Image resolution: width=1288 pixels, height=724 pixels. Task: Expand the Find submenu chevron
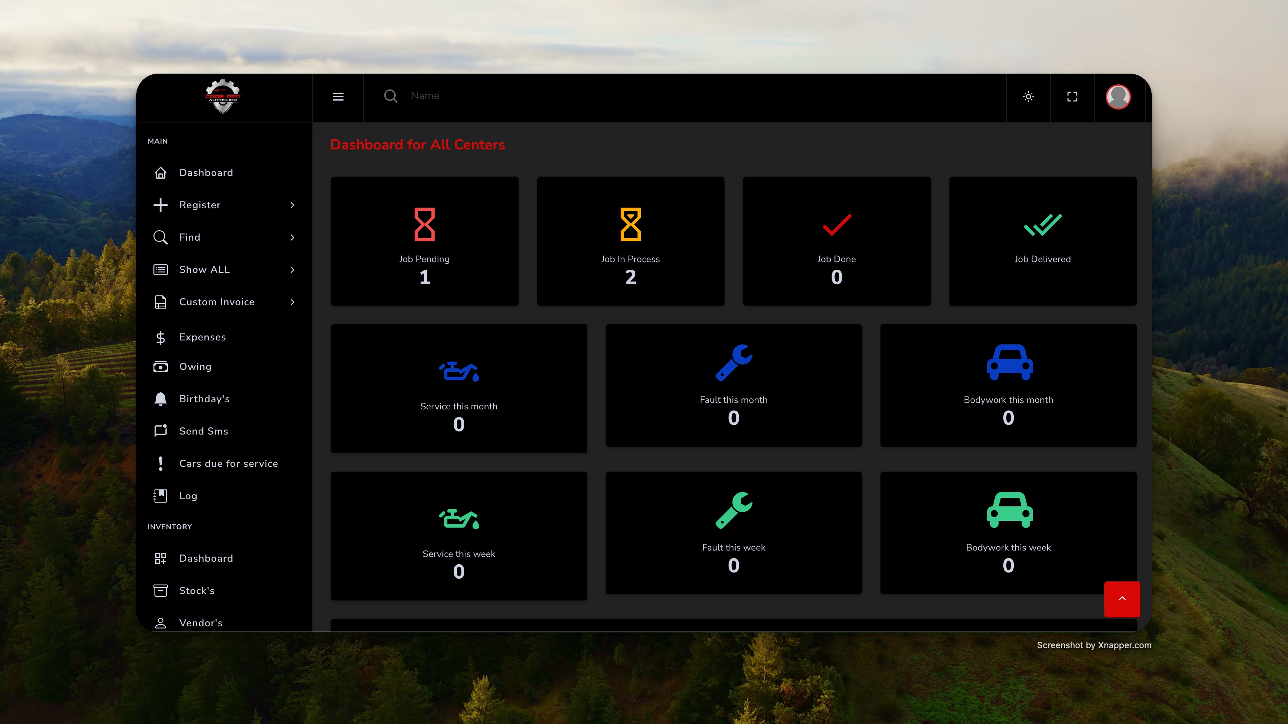(292, 237)
